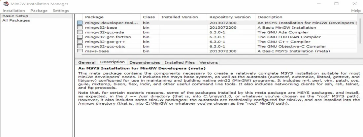Open the Package menu
Viewport: 363px width, 137px height.
pos(39,11)
